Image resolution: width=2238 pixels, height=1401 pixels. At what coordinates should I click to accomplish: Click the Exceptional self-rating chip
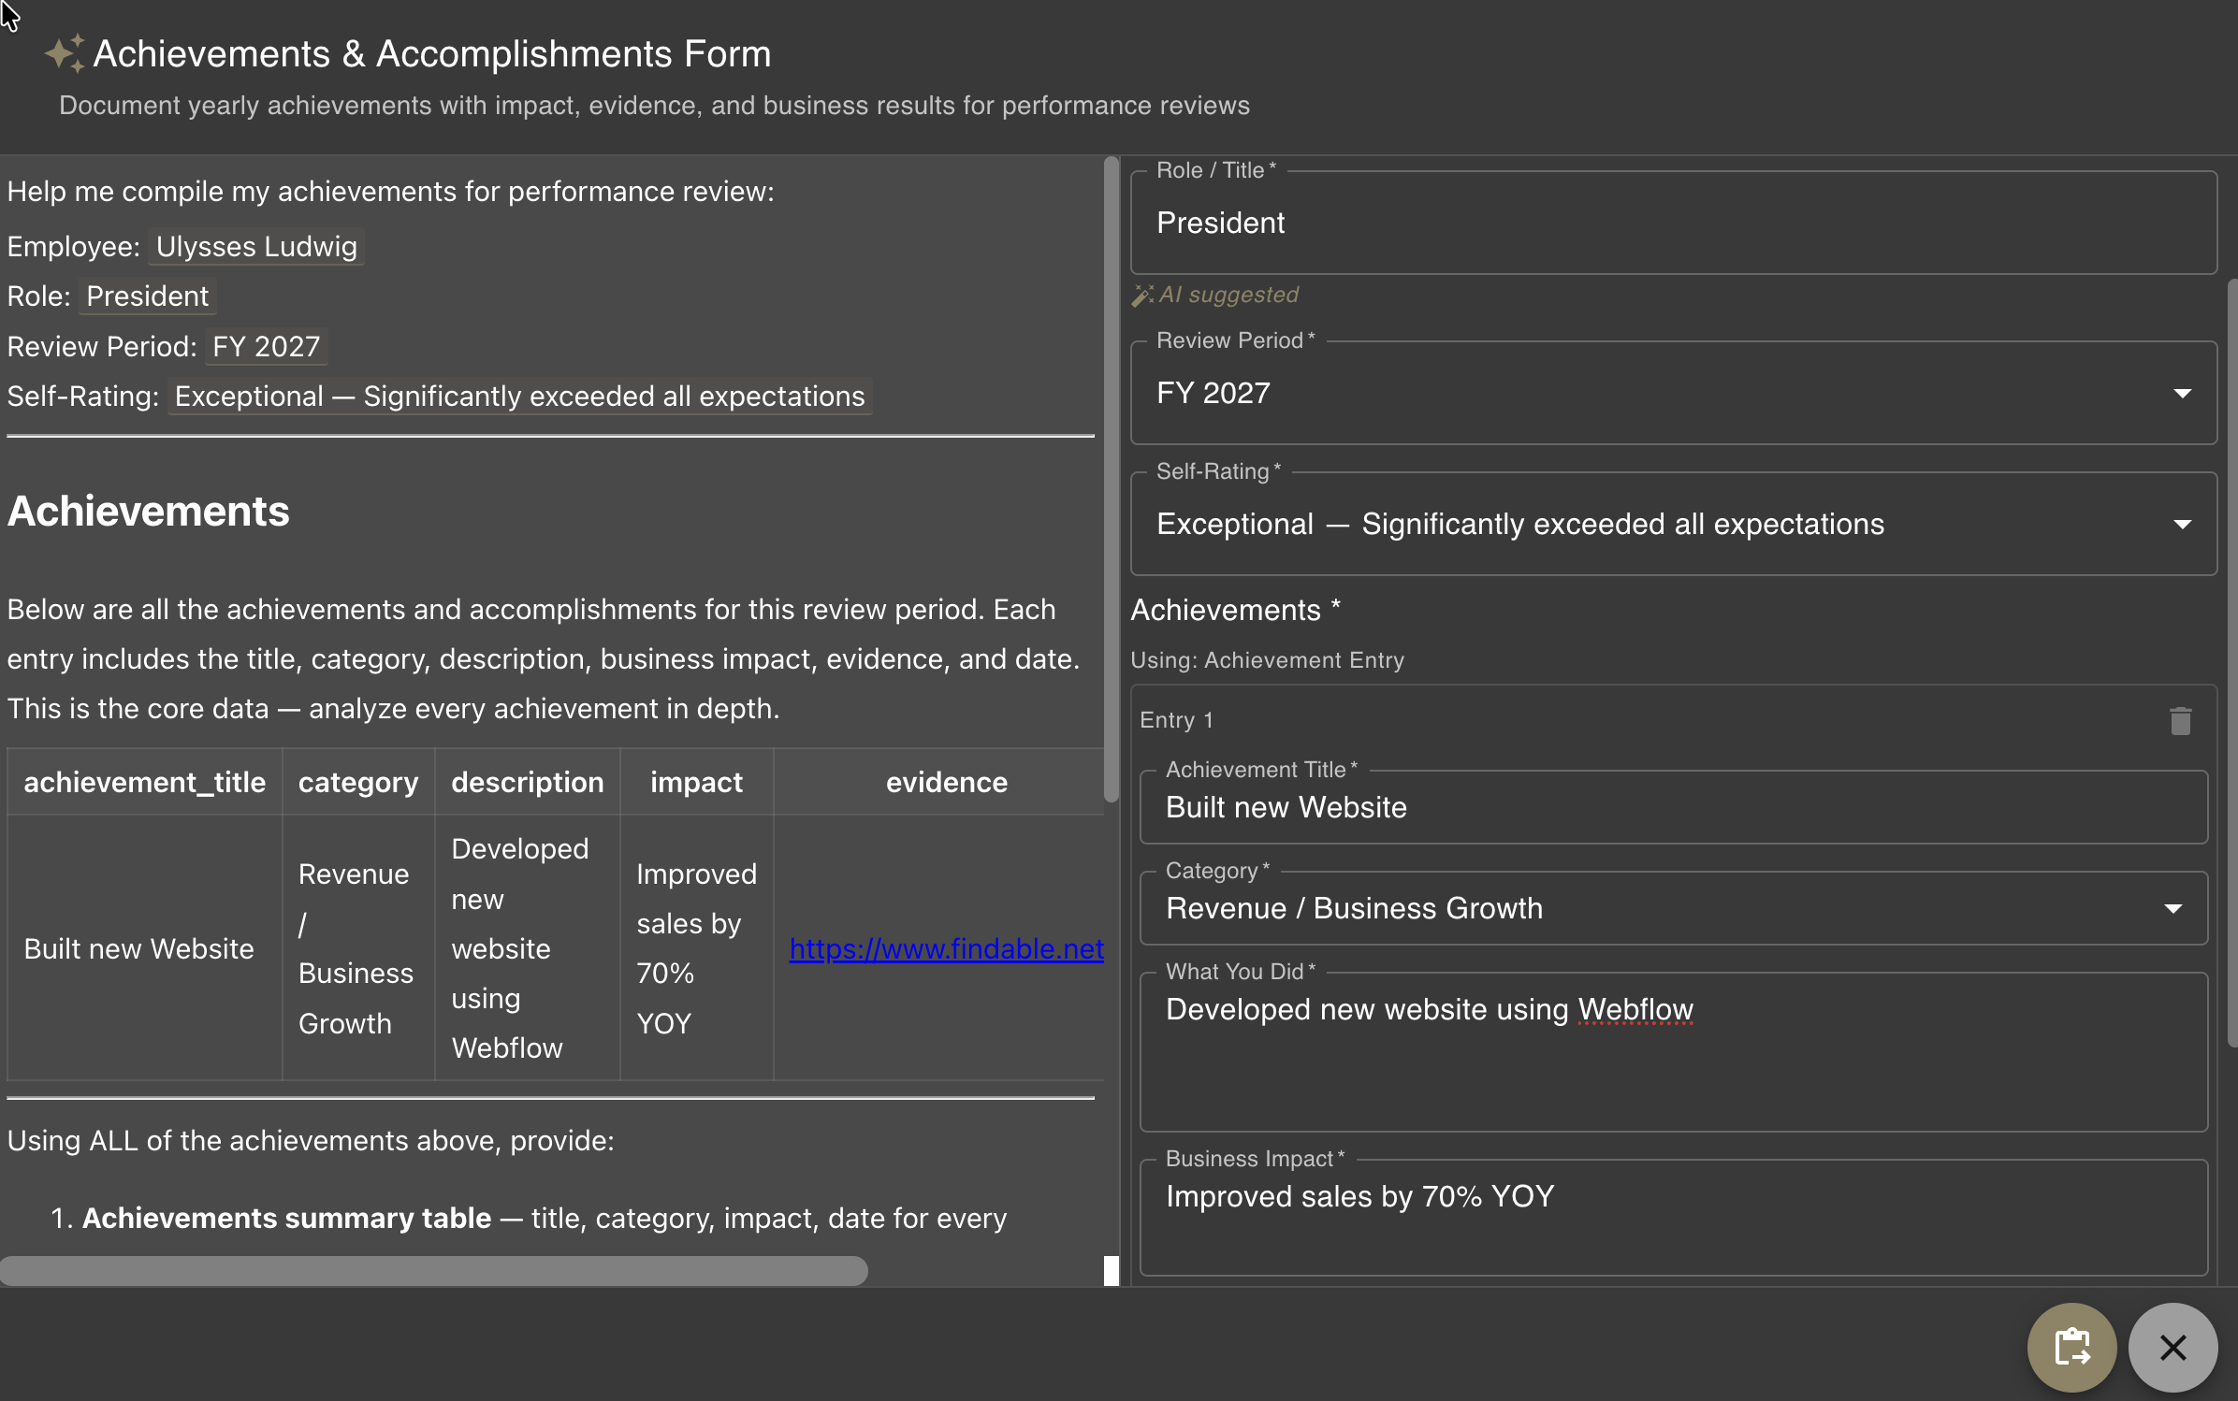tap(519, 396)
